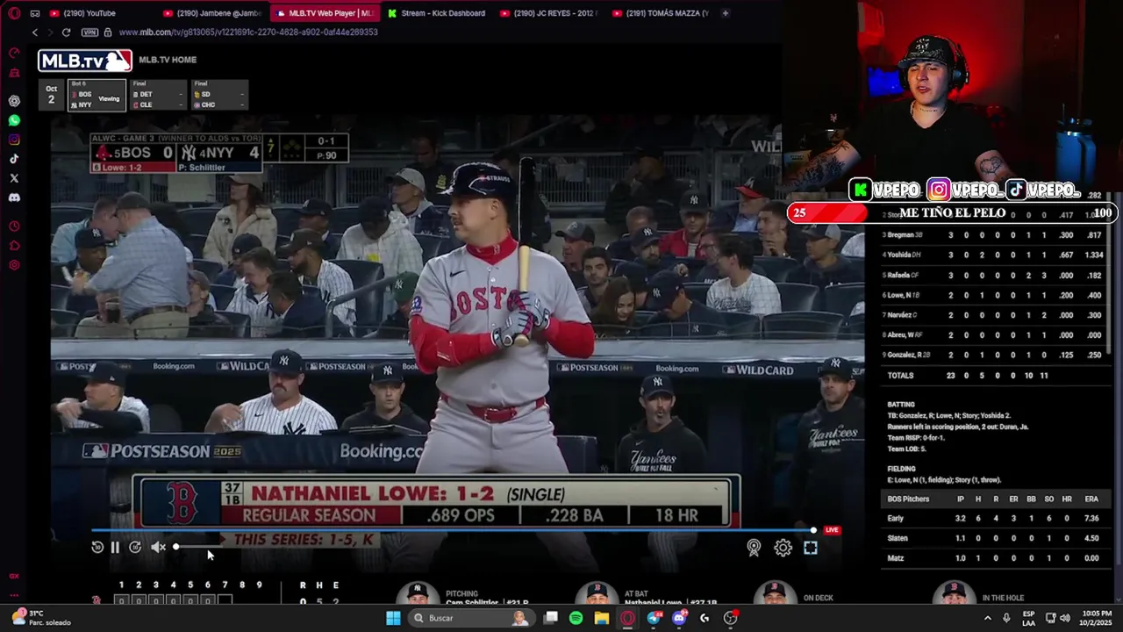Select the BOS vs NYY Viewing game card
This screenshot has width=1123, height=632.
point(97,95)
